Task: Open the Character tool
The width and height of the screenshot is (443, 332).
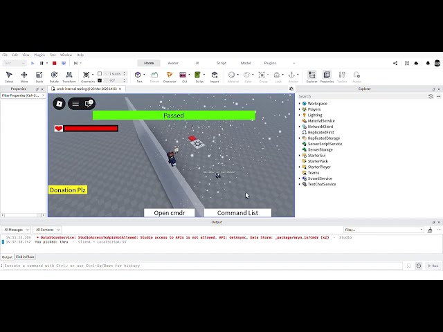Action: click(170, 77)
